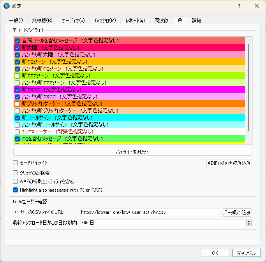Select the green CQを含むメッセージ color row

click(x=129, y=139)
